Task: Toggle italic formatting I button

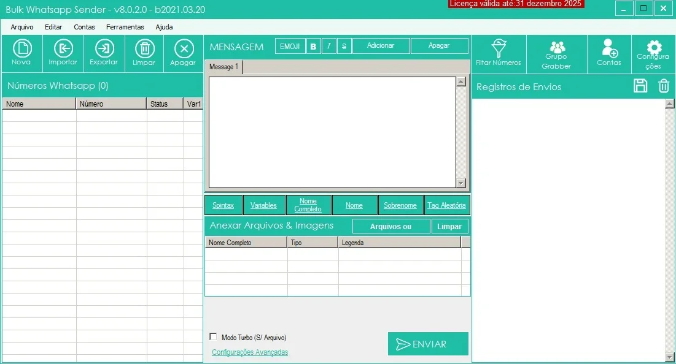Action: [328, 46]
